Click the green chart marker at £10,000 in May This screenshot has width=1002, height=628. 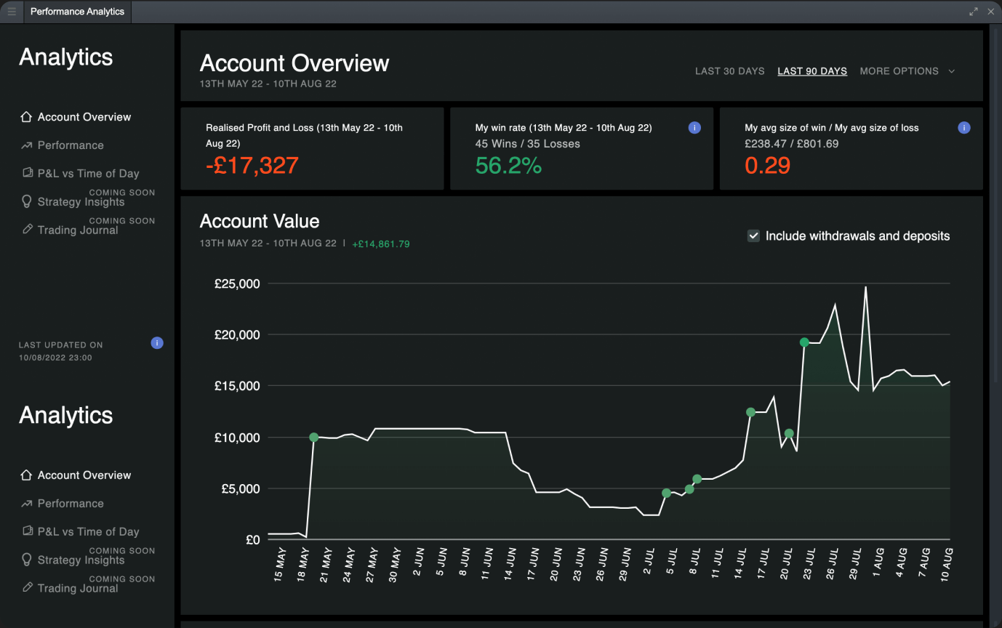(313, 438)
